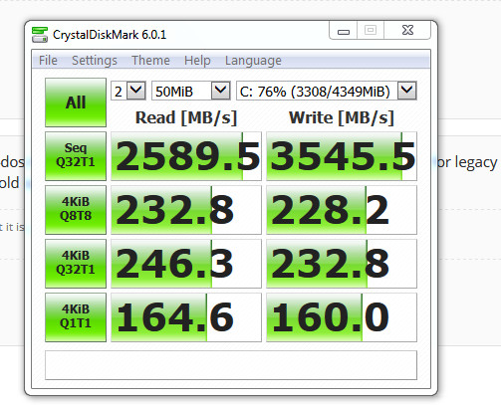The width and height of the screenshot is (501, 405).
Task: Click the Seq read result 2589.5
Action: coord(186,156)
